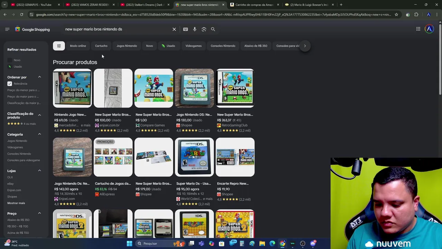
Task: Open Google Chrome taskbar icon
Action: click(x=282, y=243)
